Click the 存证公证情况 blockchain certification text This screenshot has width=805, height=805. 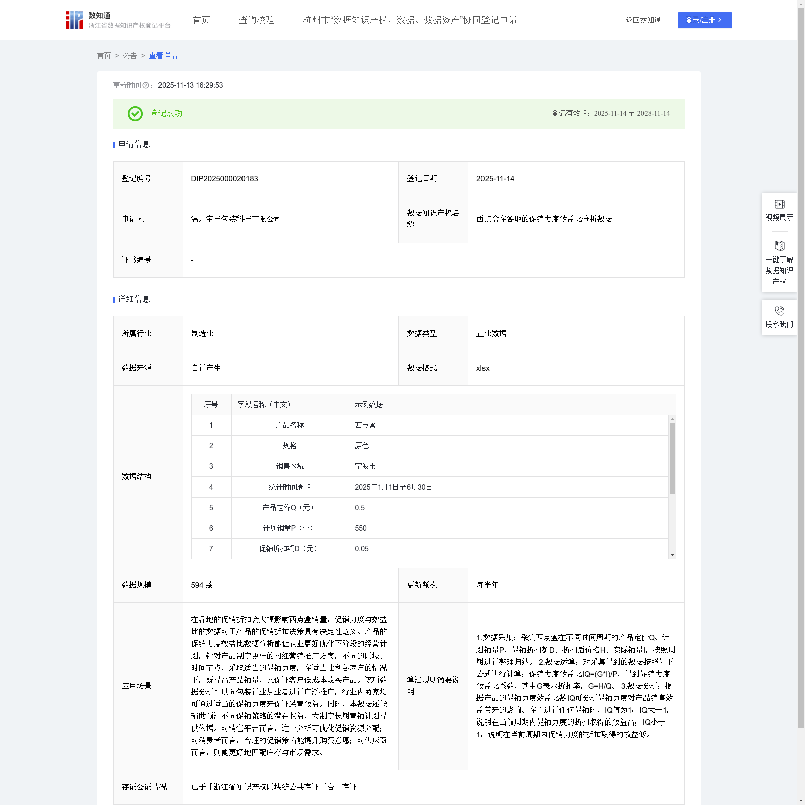click(274, 787)
